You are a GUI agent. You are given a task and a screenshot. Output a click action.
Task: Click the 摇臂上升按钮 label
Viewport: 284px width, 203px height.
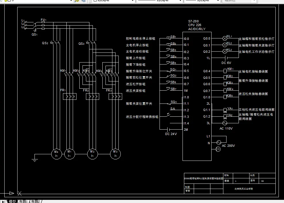click(136, 58)
